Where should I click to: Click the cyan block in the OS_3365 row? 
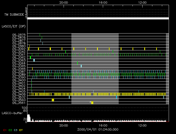(x=81, y=66)
